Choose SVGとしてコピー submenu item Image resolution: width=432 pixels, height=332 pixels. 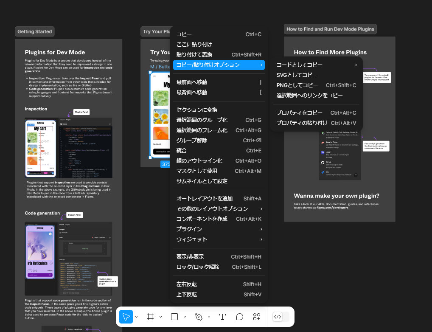pyautogui.click(x=316, y=75)
